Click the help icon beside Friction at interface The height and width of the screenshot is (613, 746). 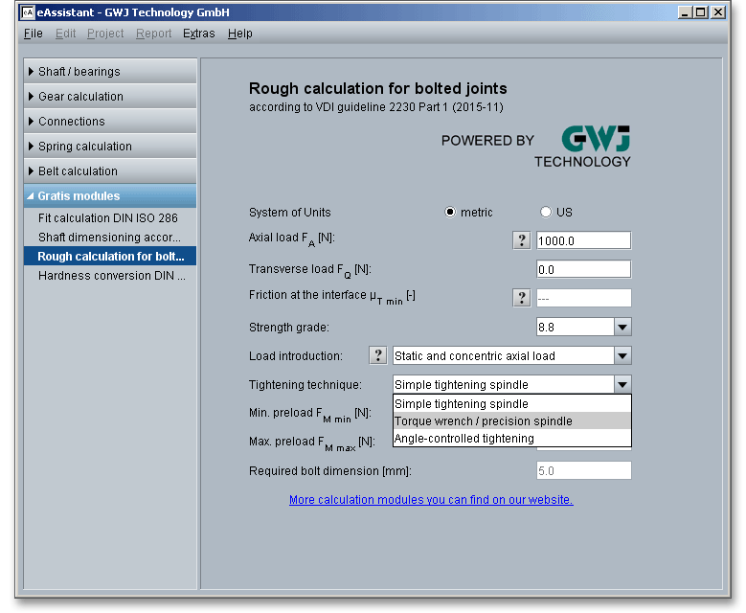522,298
